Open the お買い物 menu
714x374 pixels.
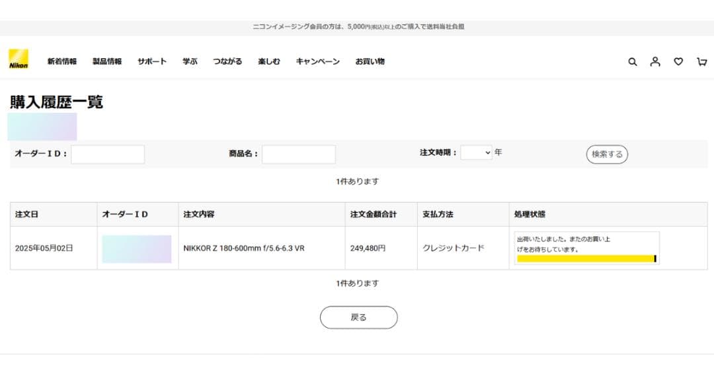tap(370, 61)
